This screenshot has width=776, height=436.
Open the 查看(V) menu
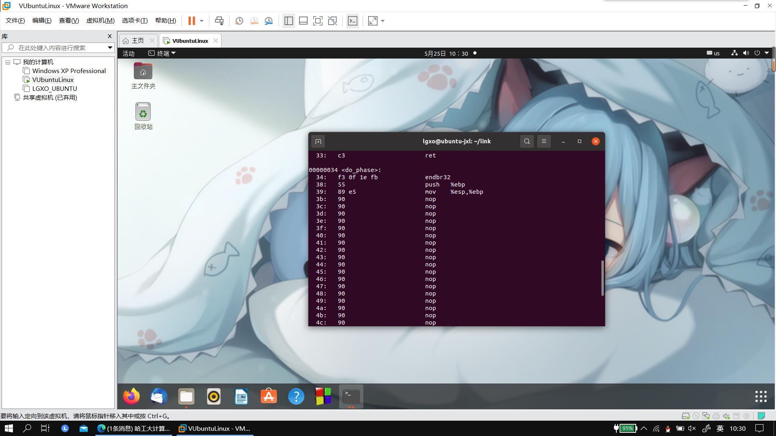click(x=69, y=21)
